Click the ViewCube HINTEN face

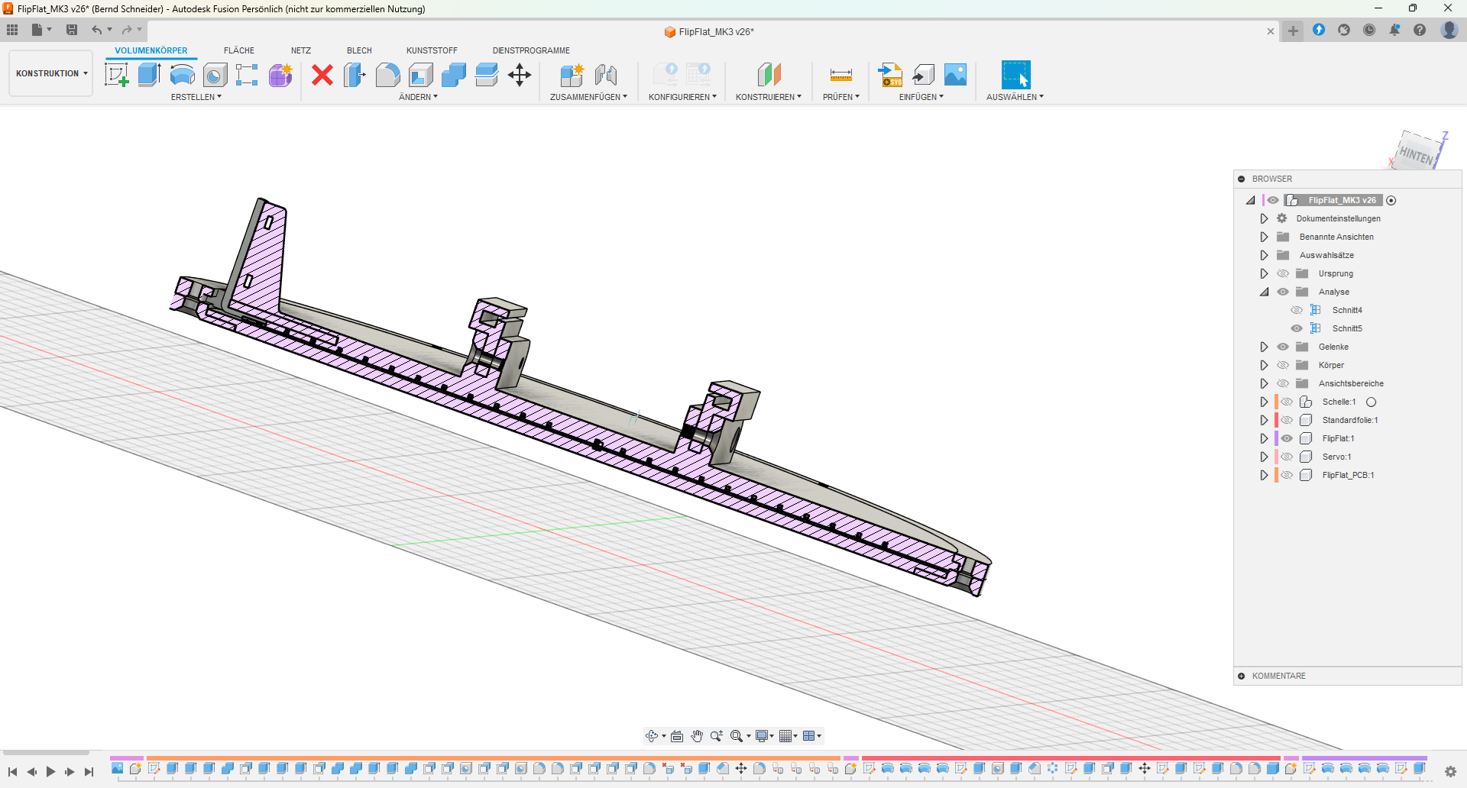pos(1416,155)
